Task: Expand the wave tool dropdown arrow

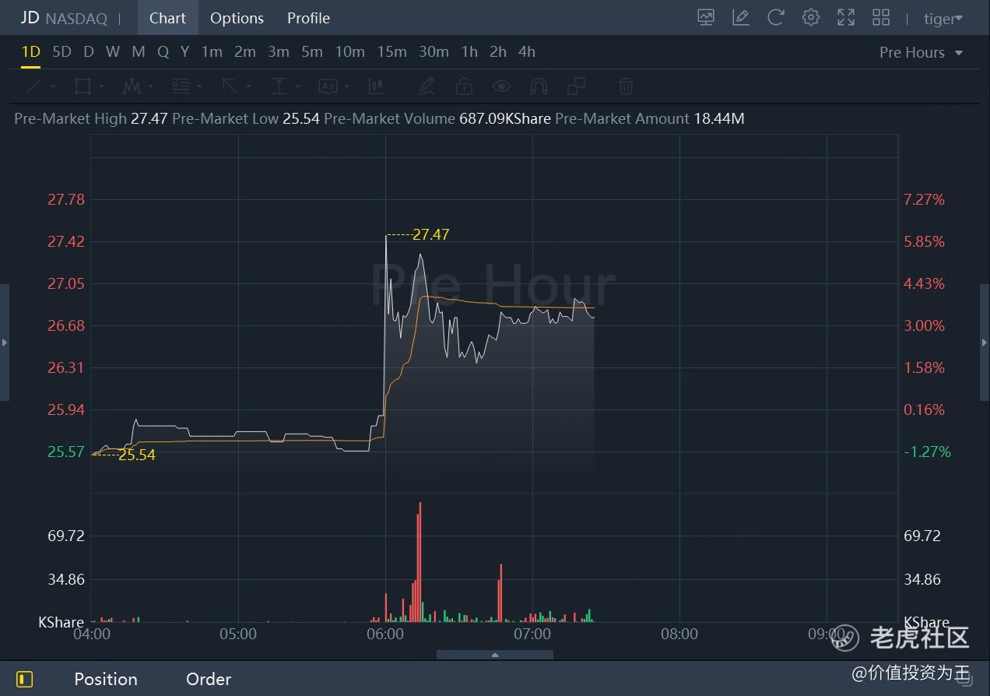Action: tap(150, 86)
